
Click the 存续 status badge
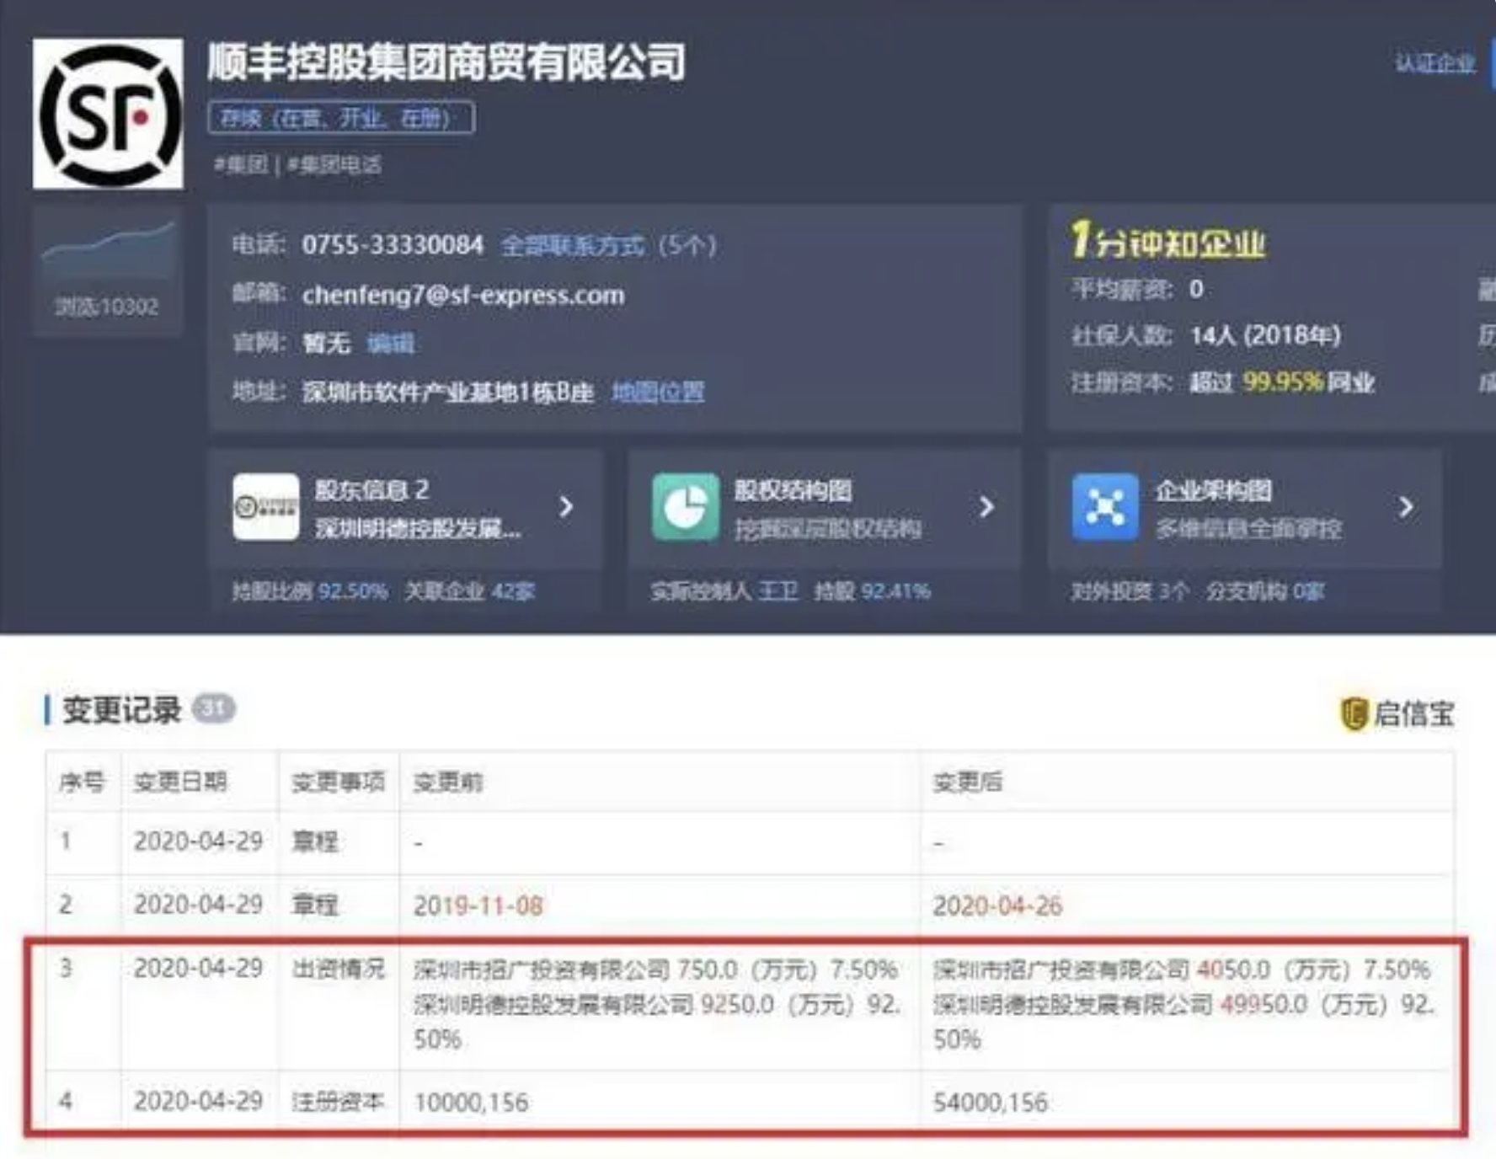[x=341, y=118]
